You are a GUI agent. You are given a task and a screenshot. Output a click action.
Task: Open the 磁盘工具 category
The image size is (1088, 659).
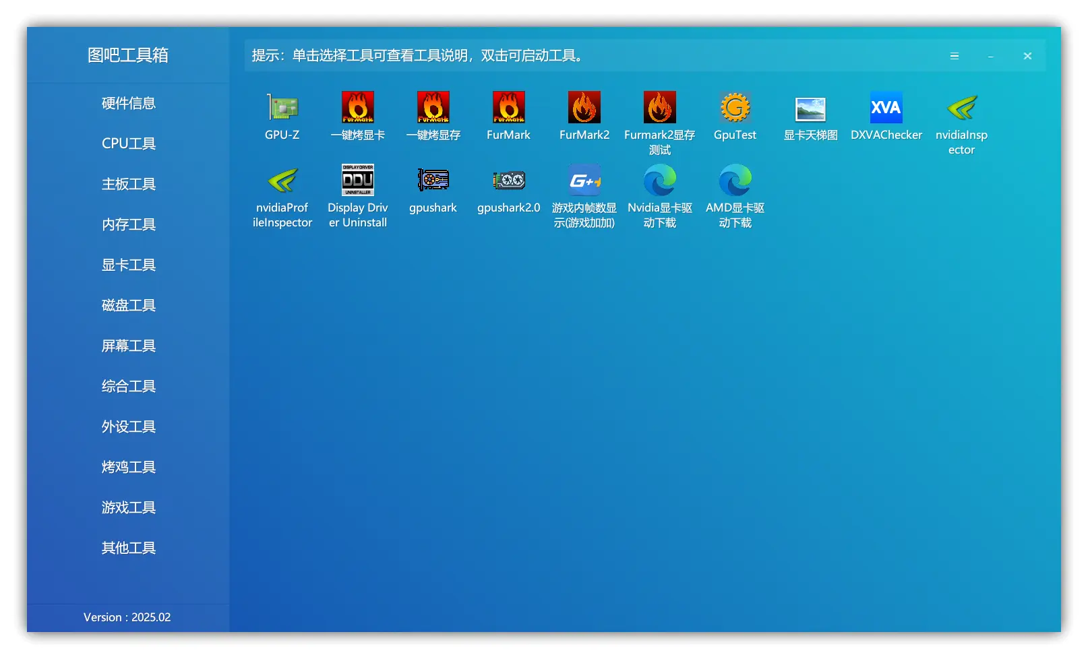click(x=128, y=305)
